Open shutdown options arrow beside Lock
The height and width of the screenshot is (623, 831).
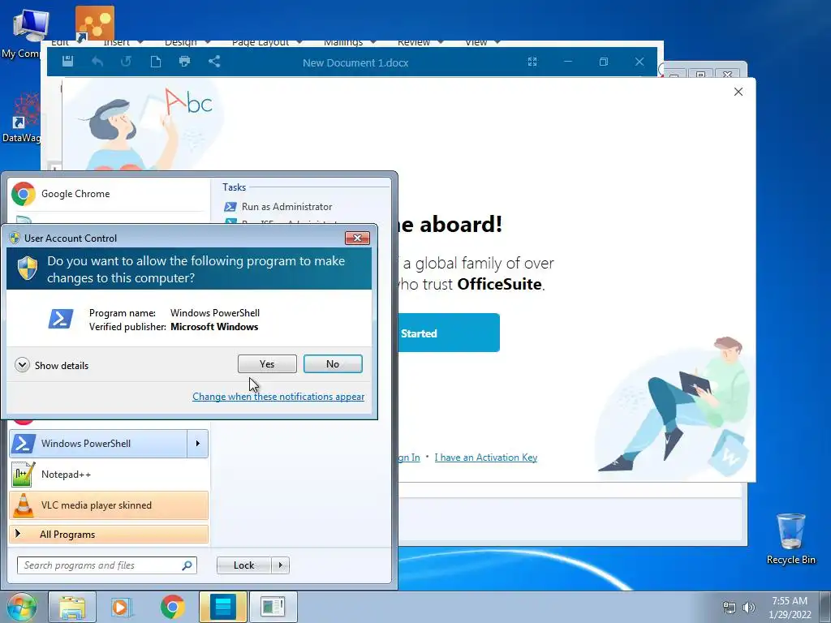pos(280,565)
